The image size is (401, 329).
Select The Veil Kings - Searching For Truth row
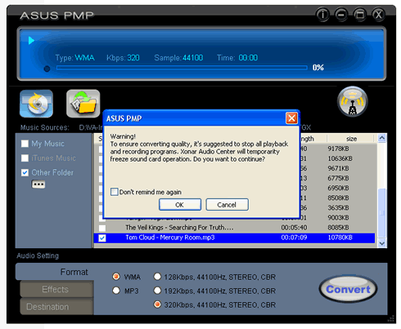coord(234,228)
